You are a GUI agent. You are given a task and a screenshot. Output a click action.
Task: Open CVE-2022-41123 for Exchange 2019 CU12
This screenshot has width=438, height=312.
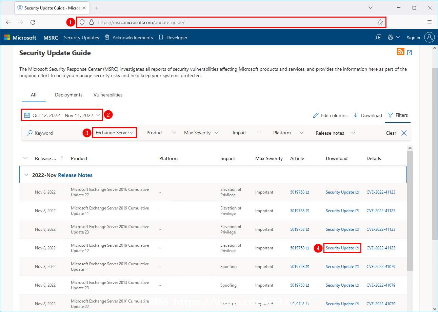381,248
